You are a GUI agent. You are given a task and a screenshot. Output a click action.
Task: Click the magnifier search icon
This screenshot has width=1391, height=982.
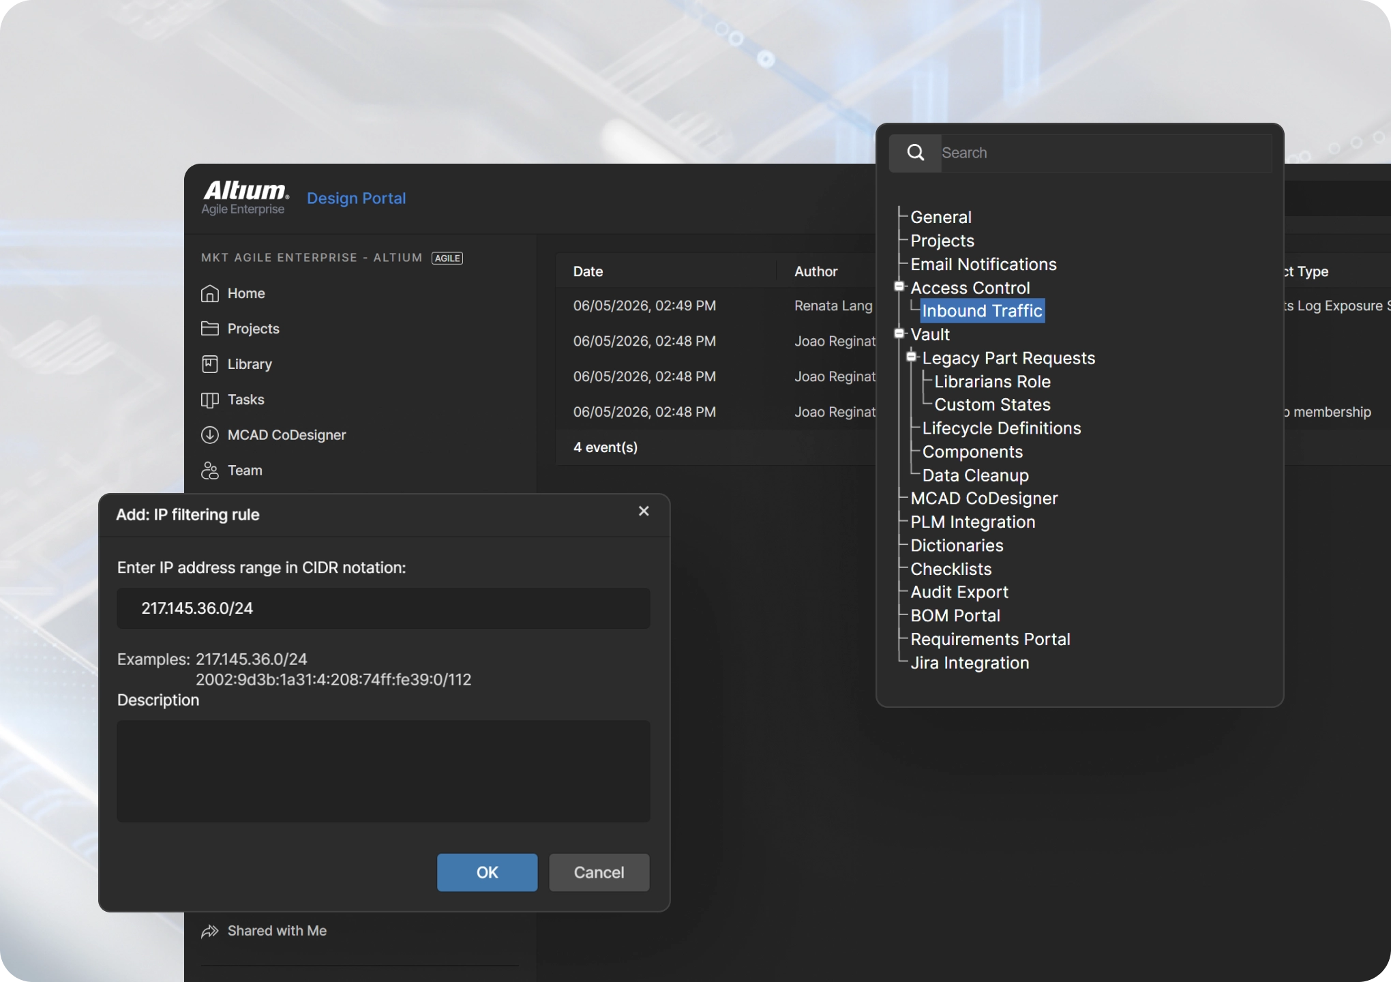[916, 153]
